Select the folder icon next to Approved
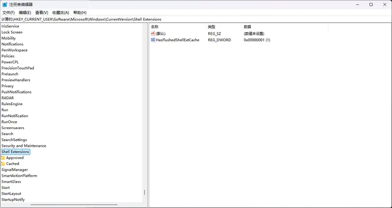Viewport: 392px width, 208px height. pos(3,158)
